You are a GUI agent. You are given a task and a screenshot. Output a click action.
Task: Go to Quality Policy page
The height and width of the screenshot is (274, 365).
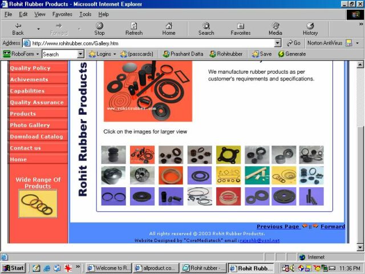click(30, 68)
